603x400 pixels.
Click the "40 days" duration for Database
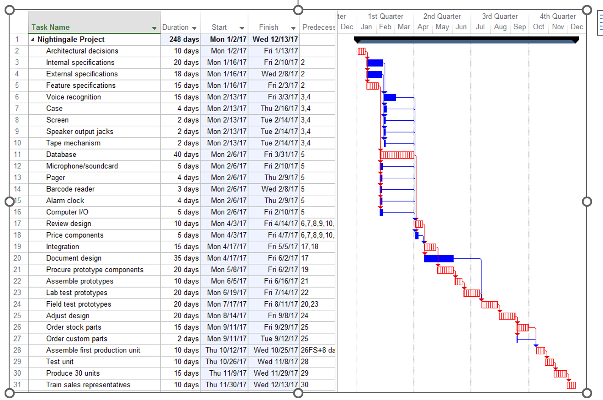click(x=180, y=155)
